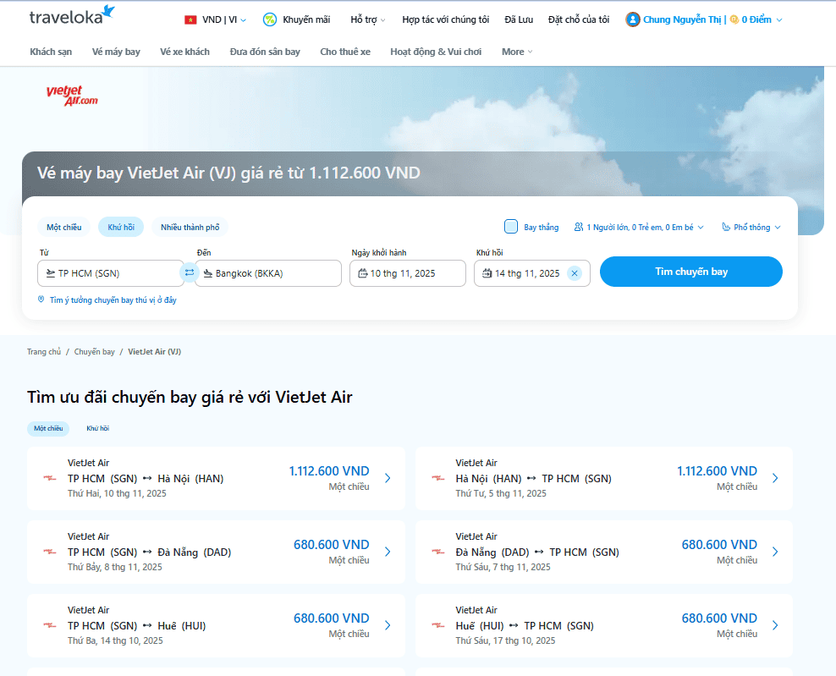
Task: Click the Traveloka logo
Action: pyautogui.click(x=71, y=16)
